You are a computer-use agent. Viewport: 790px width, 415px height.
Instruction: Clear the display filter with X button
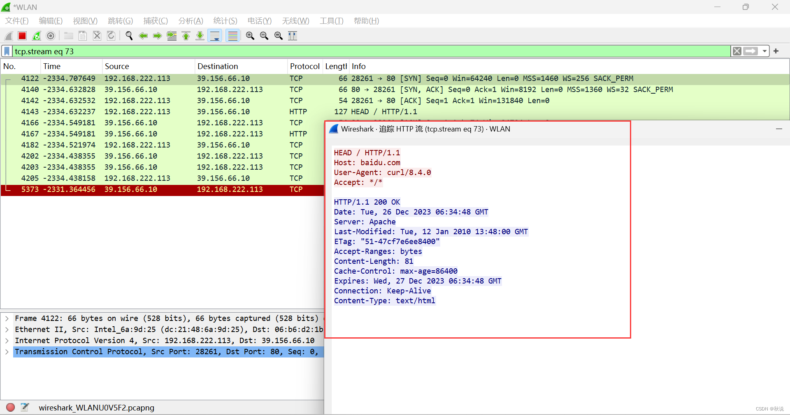737,51
